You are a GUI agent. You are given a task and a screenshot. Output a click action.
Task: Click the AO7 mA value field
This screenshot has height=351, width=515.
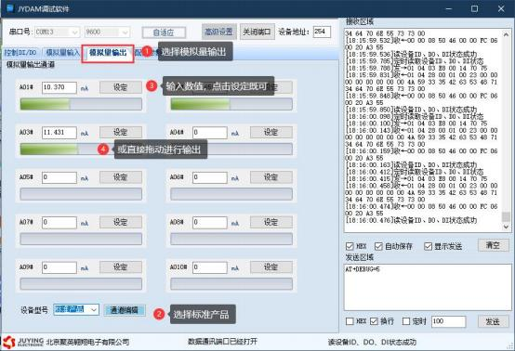coord(59,223)
